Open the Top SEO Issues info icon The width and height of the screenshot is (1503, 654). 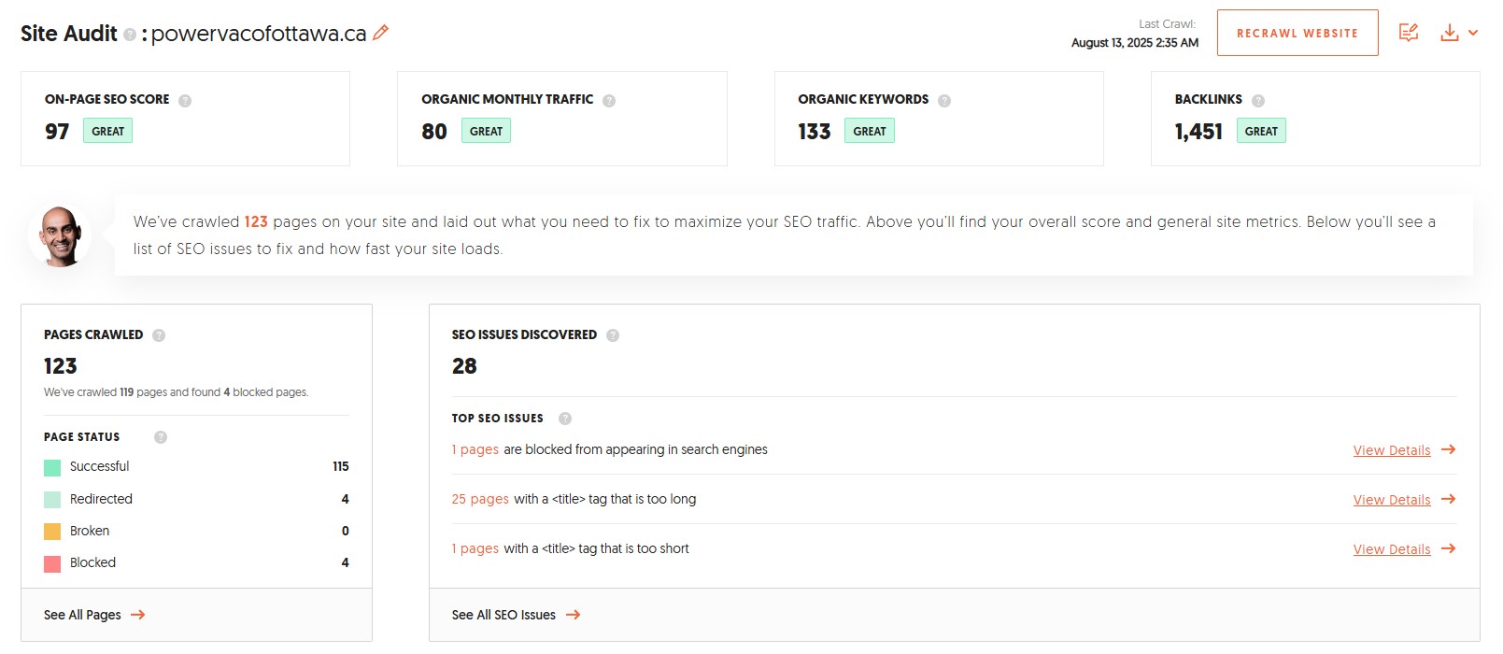pos(565,419)
